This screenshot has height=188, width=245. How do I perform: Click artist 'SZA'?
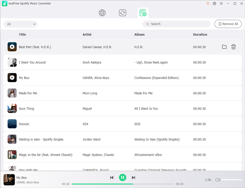85,124
